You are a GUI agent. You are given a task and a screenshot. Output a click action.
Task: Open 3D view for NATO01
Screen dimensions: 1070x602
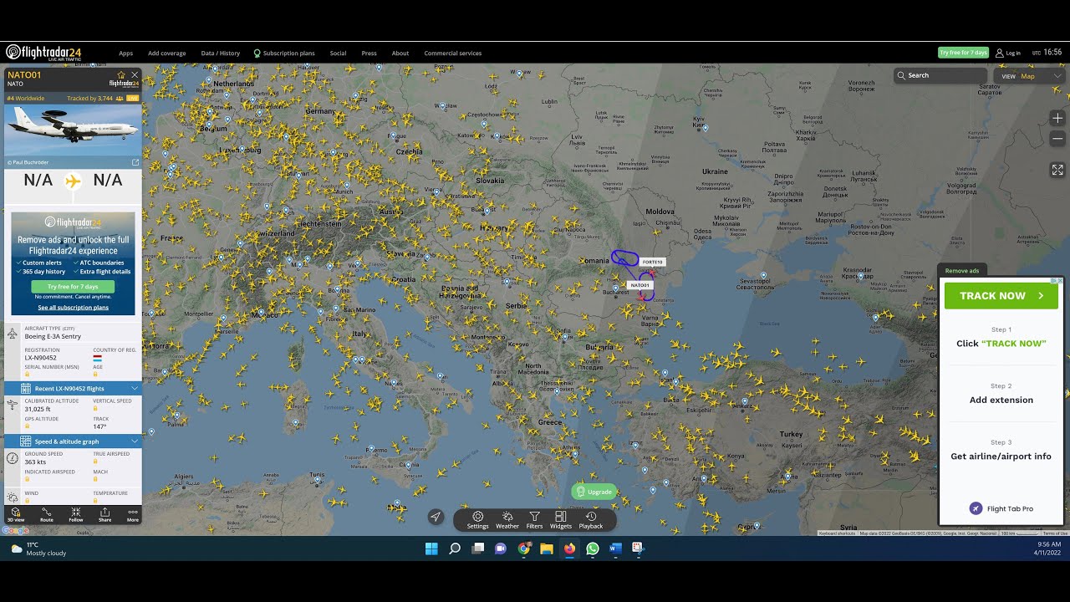tap(16, 514)
